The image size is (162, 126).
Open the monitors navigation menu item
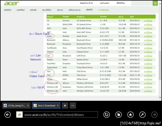click(60, 10)
